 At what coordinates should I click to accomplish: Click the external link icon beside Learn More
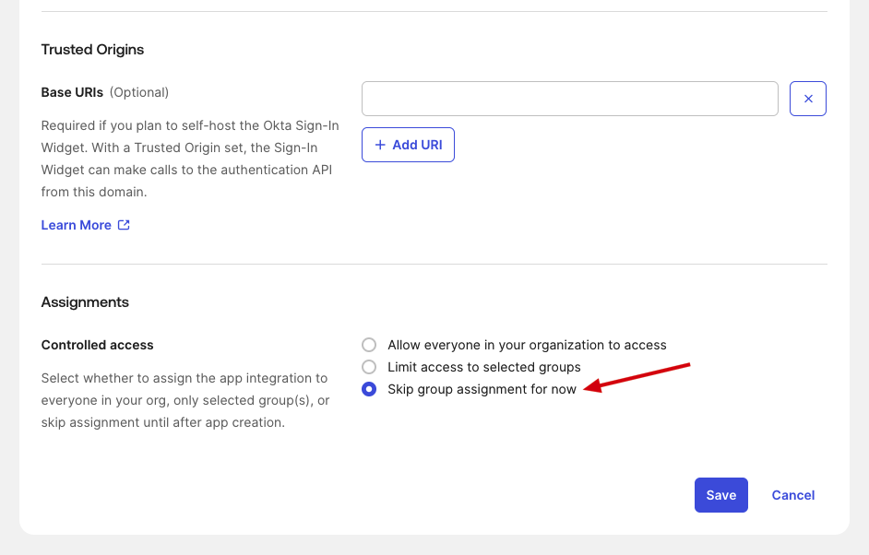click(x=124, y=225)
